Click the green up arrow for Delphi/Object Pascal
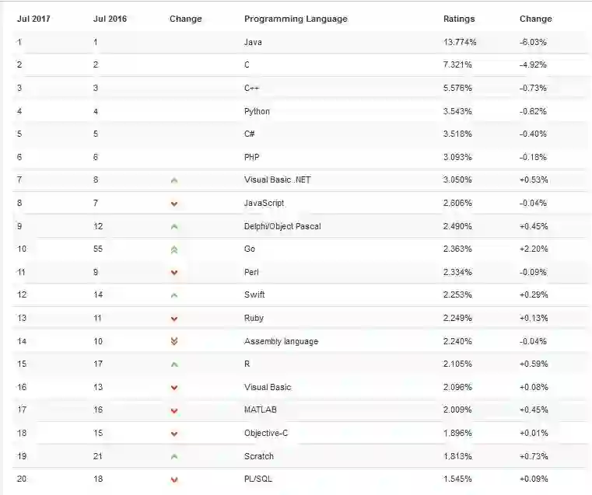 (x=174, y=227)
